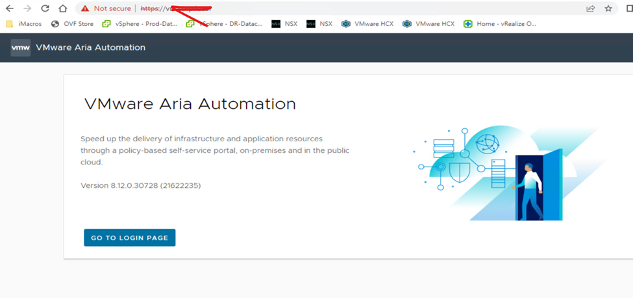This screenshot has width=633, height=298.
Task: Open the second NSX bookmark
Action: click(319, 24)
